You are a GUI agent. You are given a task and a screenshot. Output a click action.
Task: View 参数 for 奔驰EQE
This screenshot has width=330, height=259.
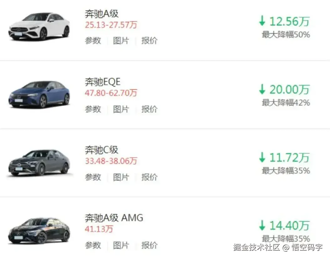pos(93,109)
